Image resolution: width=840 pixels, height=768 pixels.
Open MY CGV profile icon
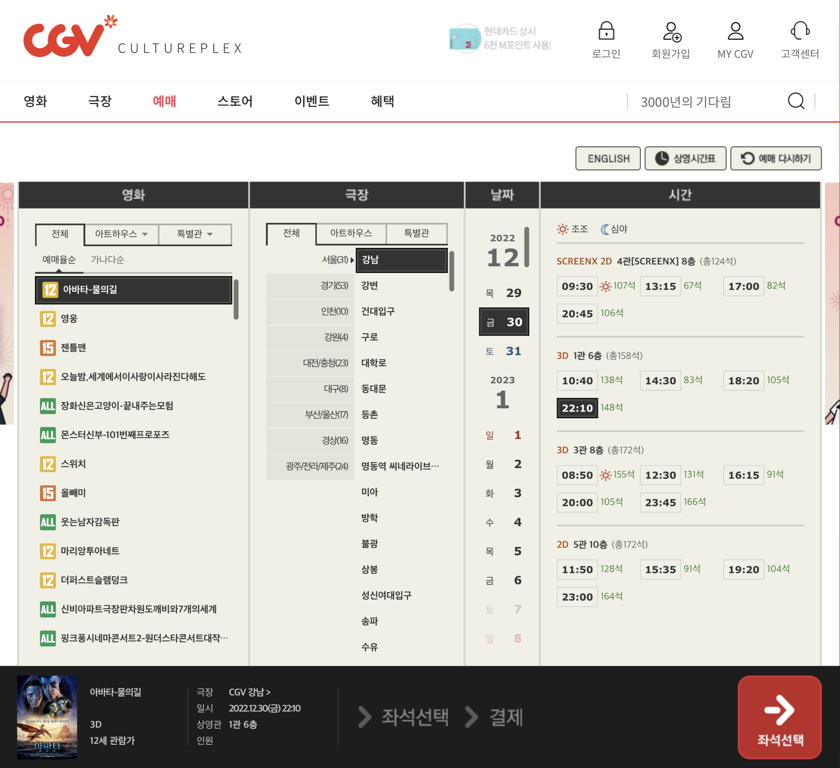pyautogui.click(x=735, y=31)
